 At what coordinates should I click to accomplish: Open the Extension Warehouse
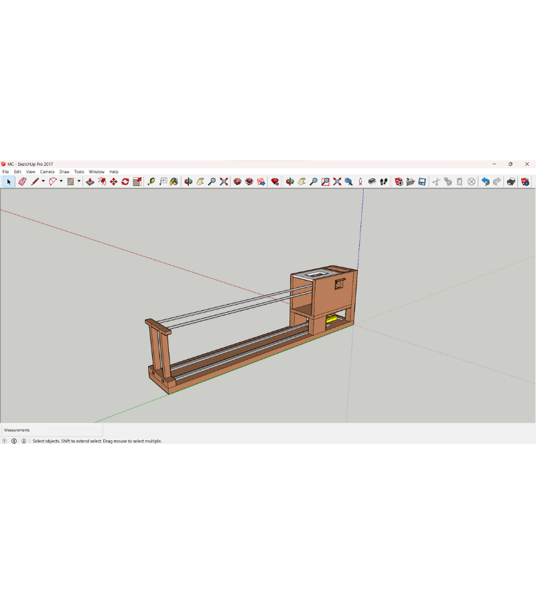tap(249, 182)
